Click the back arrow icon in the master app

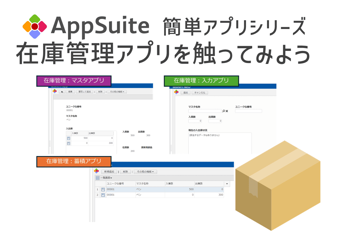coord(62,92)
